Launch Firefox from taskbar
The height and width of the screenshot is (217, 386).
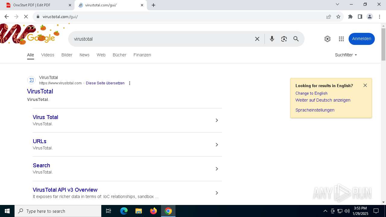pos(153,211)
